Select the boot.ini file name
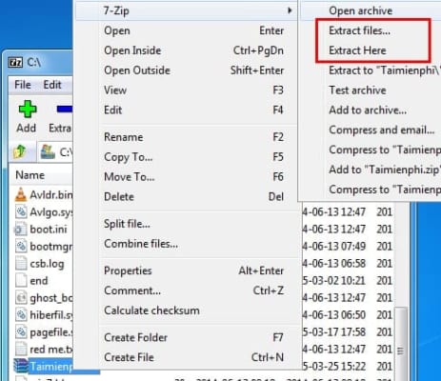The height and width of the screenshot is (381, 441). pos(49,230)
